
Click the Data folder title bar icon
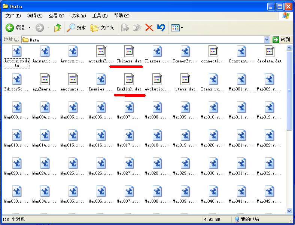5,6
